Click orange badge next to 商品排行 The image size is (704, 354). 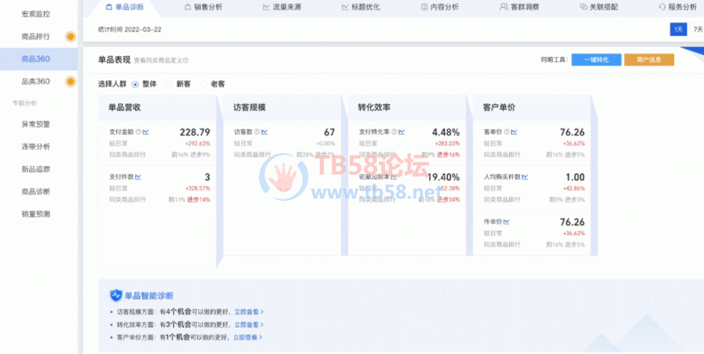(x=70, y=37)
